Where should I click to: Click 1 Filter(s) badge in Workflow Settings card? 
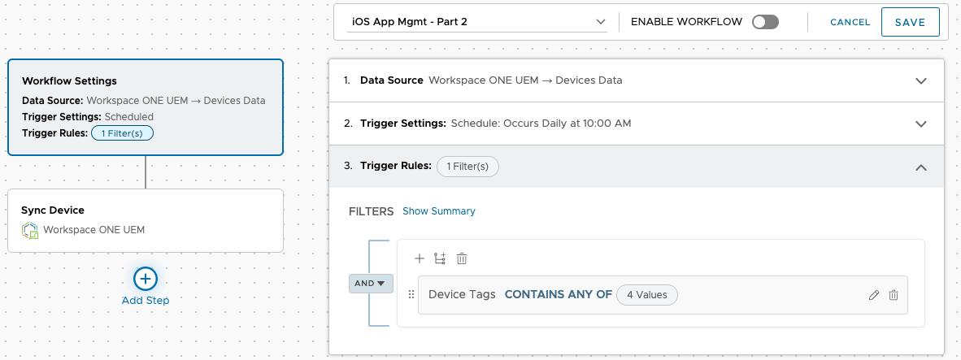point(122,132)
